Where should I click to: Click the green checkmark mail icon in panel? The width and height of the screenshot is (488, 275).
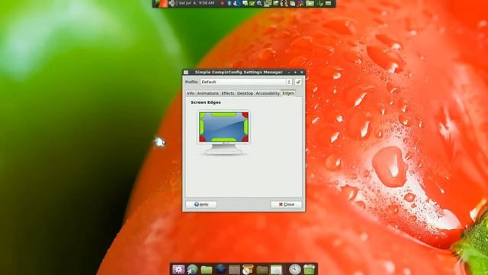[x=252, y=3]
